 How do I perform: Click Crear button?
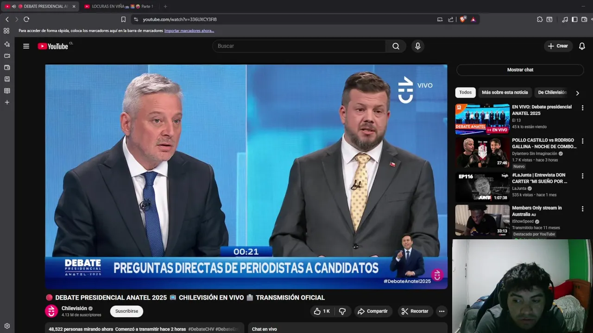(x=558, y=46)
